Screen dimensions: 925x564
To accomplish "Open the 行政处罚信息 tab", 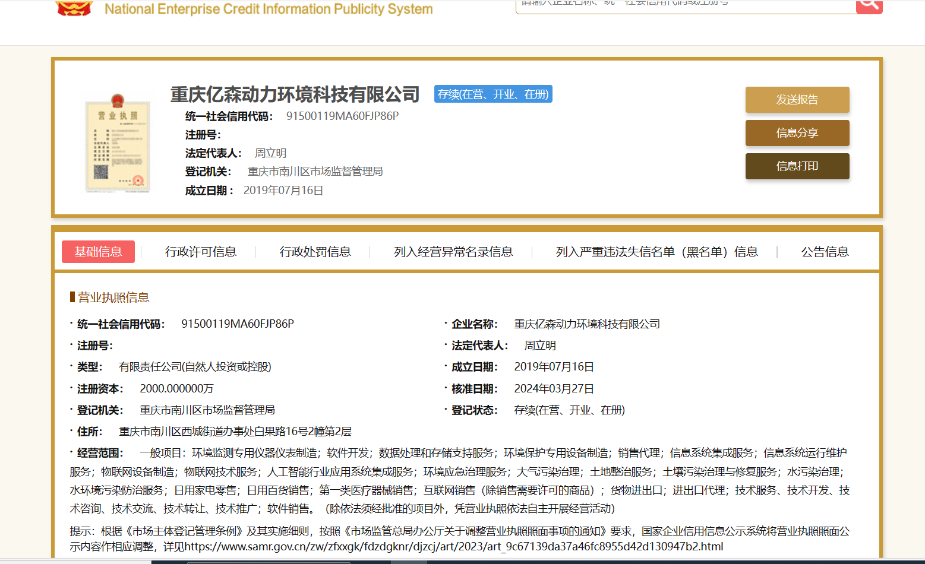I will tap(315, 252).
